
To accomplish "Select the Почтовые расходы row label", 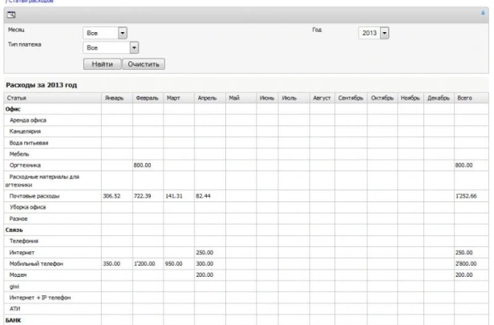I will point(33,196).
